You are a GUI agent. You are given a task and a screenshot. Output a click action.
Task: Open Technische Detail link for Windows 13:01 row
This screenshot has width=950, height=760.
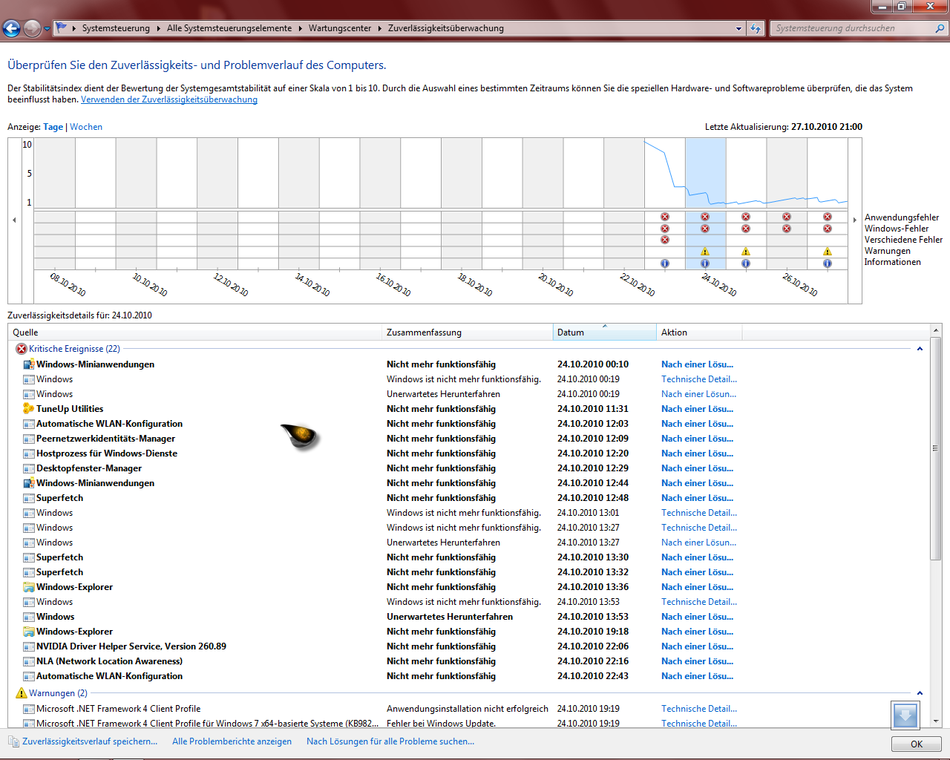point(699,513)
